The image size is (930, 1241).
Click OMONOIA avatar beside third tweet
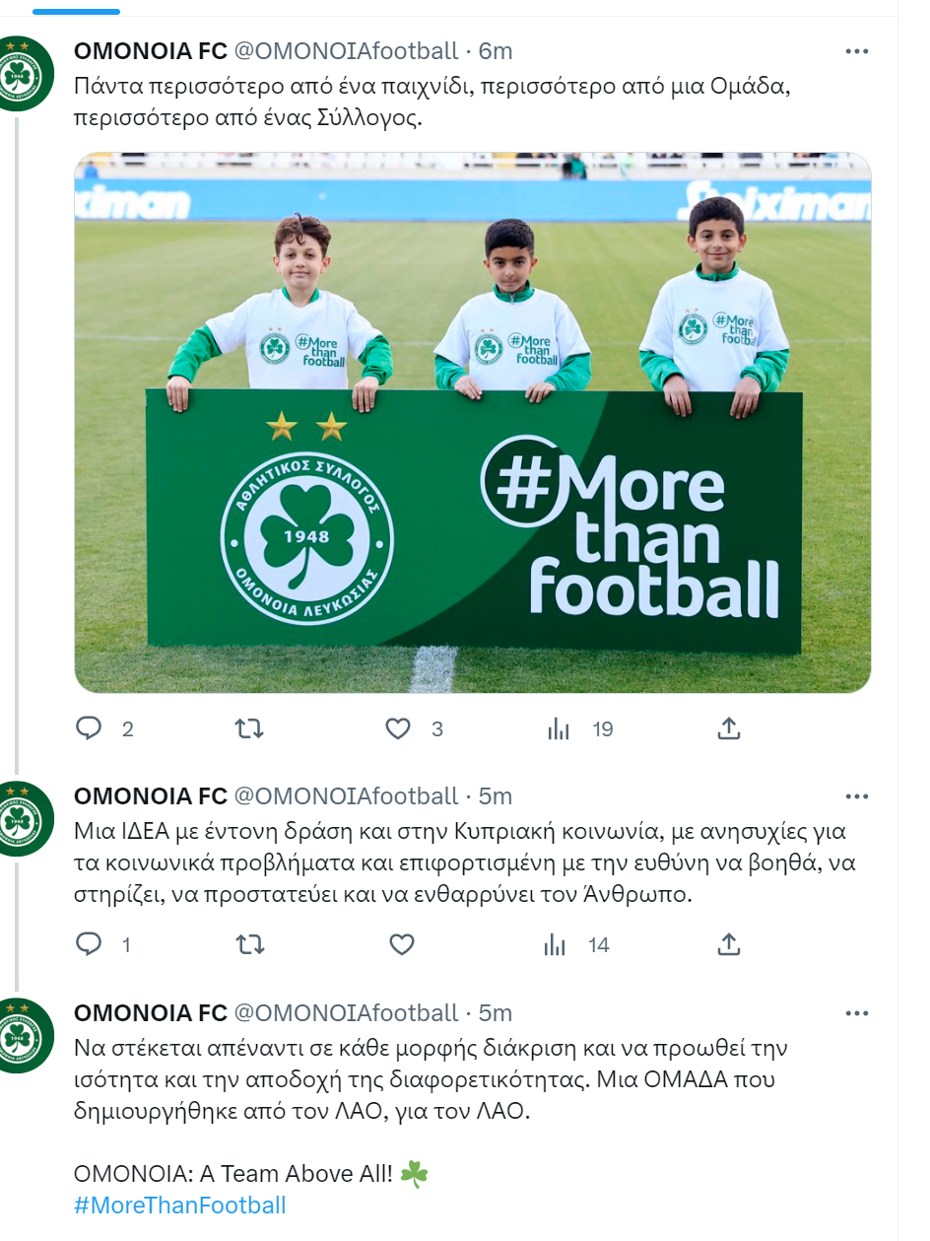coord(19,1035)
